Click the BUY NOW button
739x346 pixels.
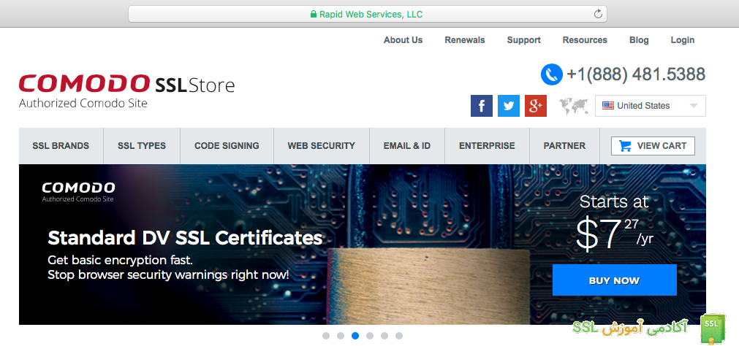(x=615, y=280)
